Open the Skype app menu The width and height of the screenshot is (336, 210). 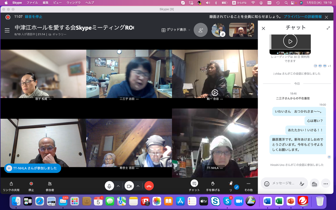[17, 3]
